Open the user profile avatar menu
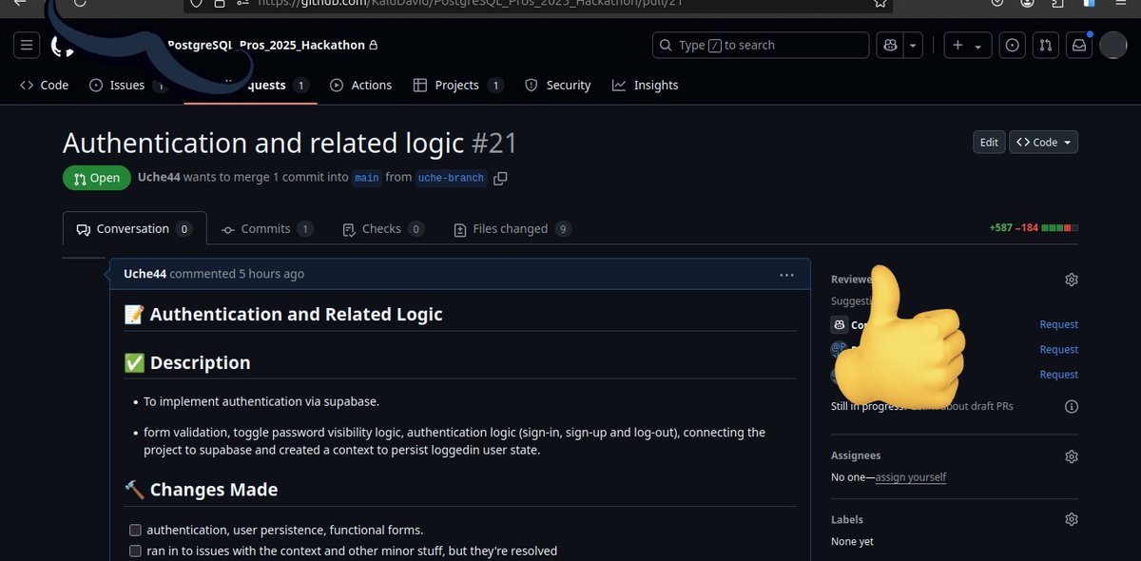This screenshot has height=561, width=1141. pos(1112,45)
